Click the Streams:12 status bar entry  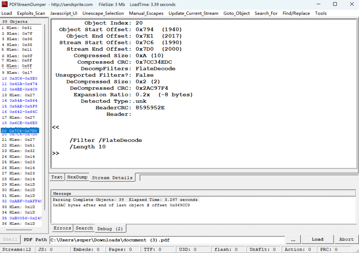pos(17,250)
